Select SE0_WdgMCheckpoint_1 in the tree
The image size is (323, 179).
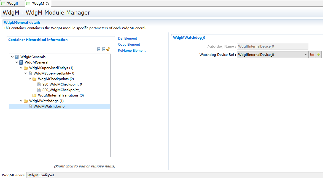(62, 90)
